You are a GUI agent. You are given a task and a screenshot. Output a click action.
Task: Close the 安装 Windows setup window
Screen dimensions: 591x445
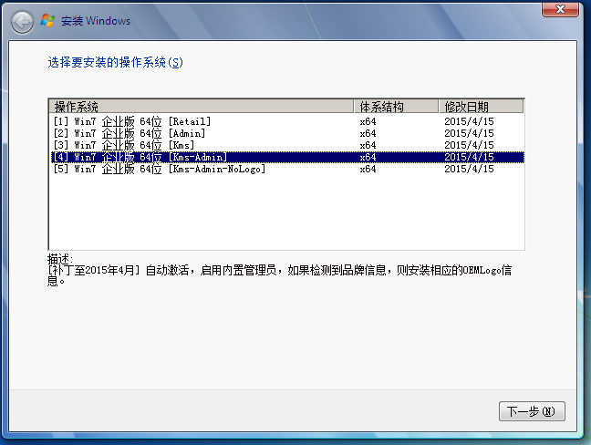pos(565,8)
